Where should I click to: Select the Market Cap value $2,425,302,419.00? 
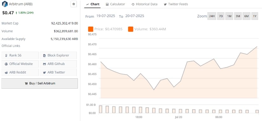tap(64, 23)
